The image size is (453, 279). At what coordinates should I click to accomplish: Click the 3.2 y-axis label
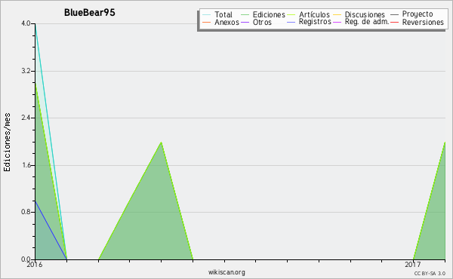click(26, 71)
